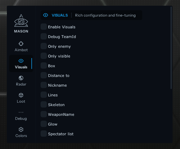Check the Distance to checkbox
Screen dimensions: 180x149
[43, 76]
